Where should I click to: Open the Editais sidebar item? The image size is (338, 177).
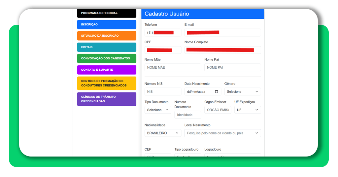(x=107, y=47)
